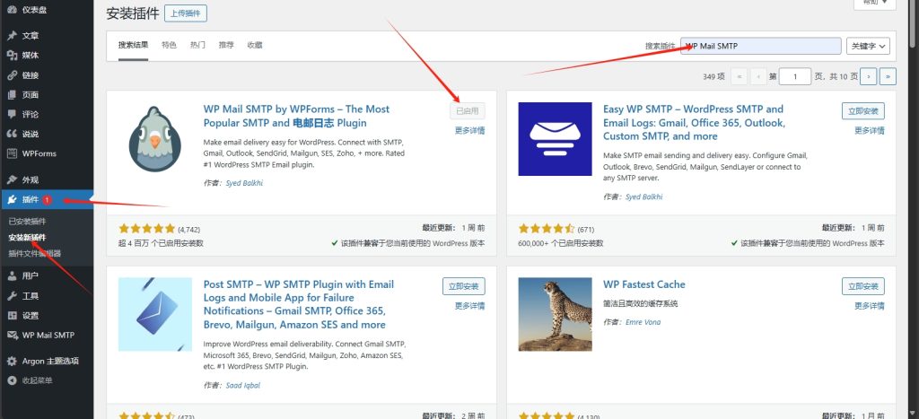The height and width of the screenshot is (419, 919).
Task: Open the 外观 (Appearance) sidebar menu
Action: coord(31,180)
